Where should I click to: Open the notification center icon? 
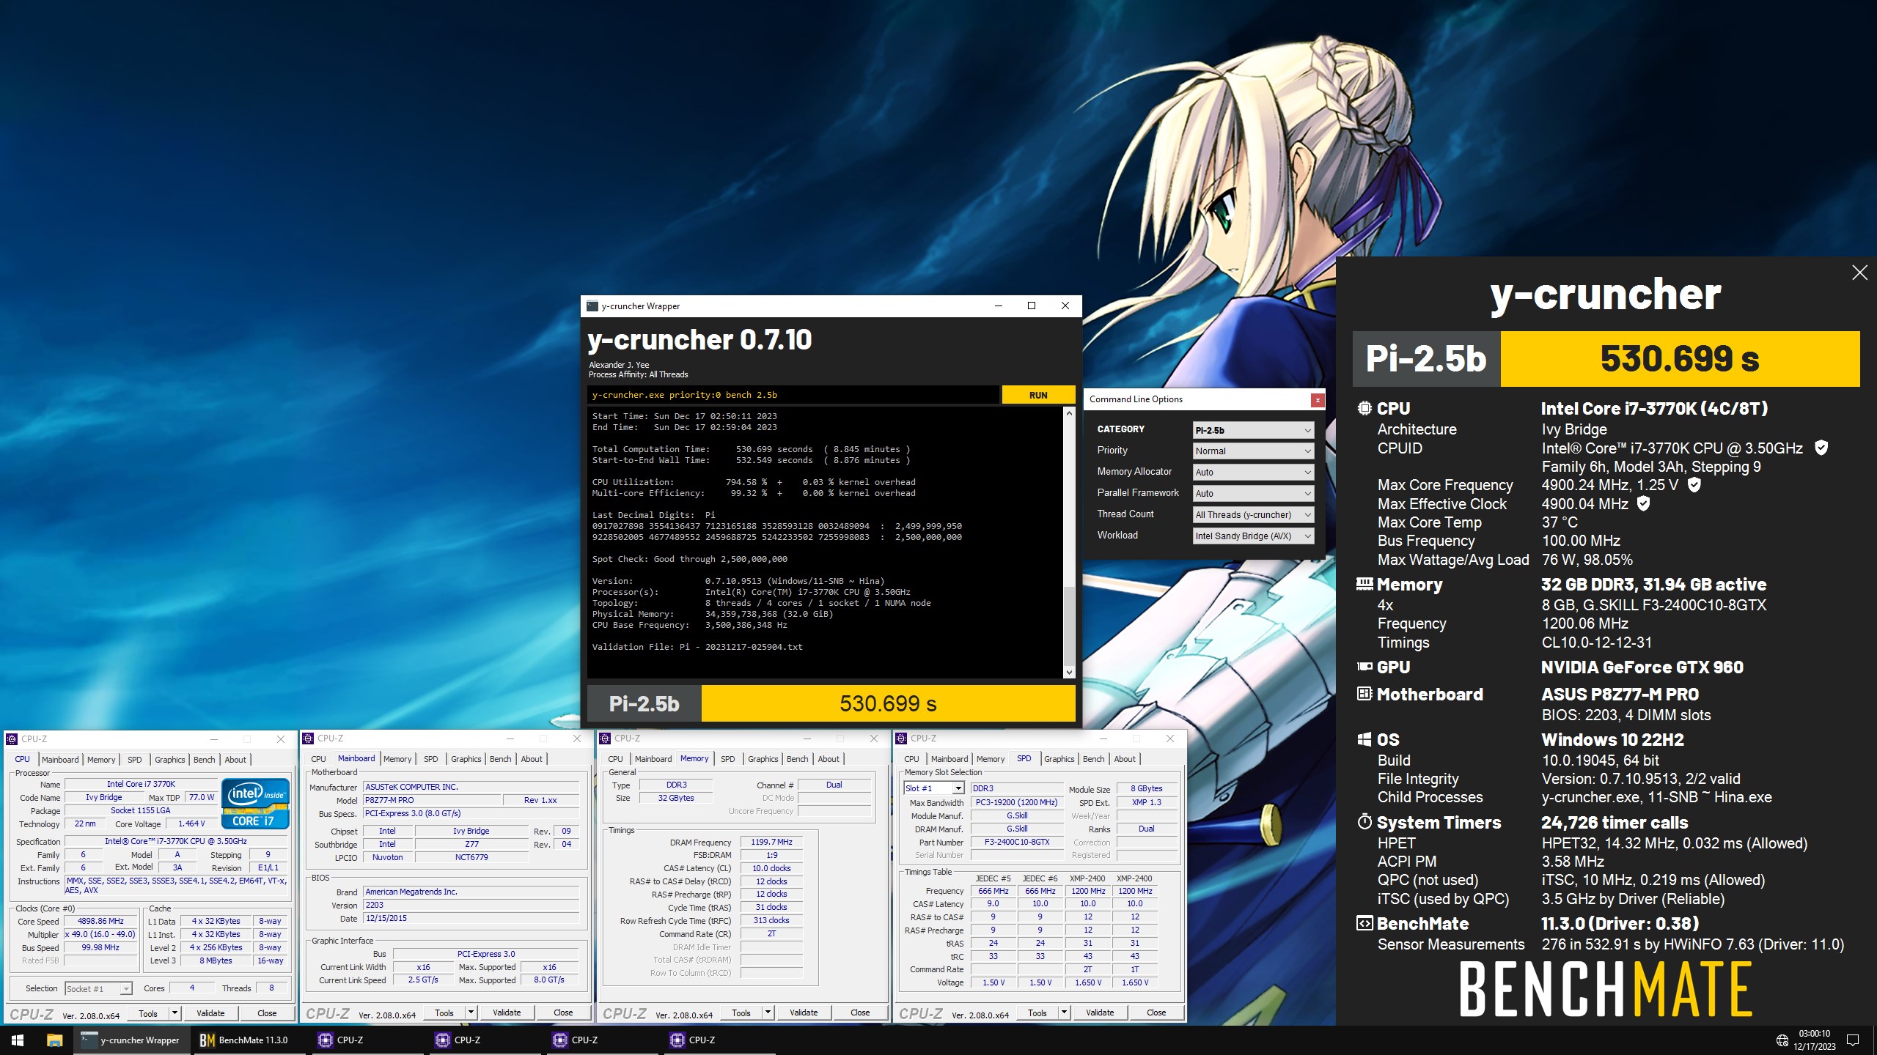click(1853, 1040)
